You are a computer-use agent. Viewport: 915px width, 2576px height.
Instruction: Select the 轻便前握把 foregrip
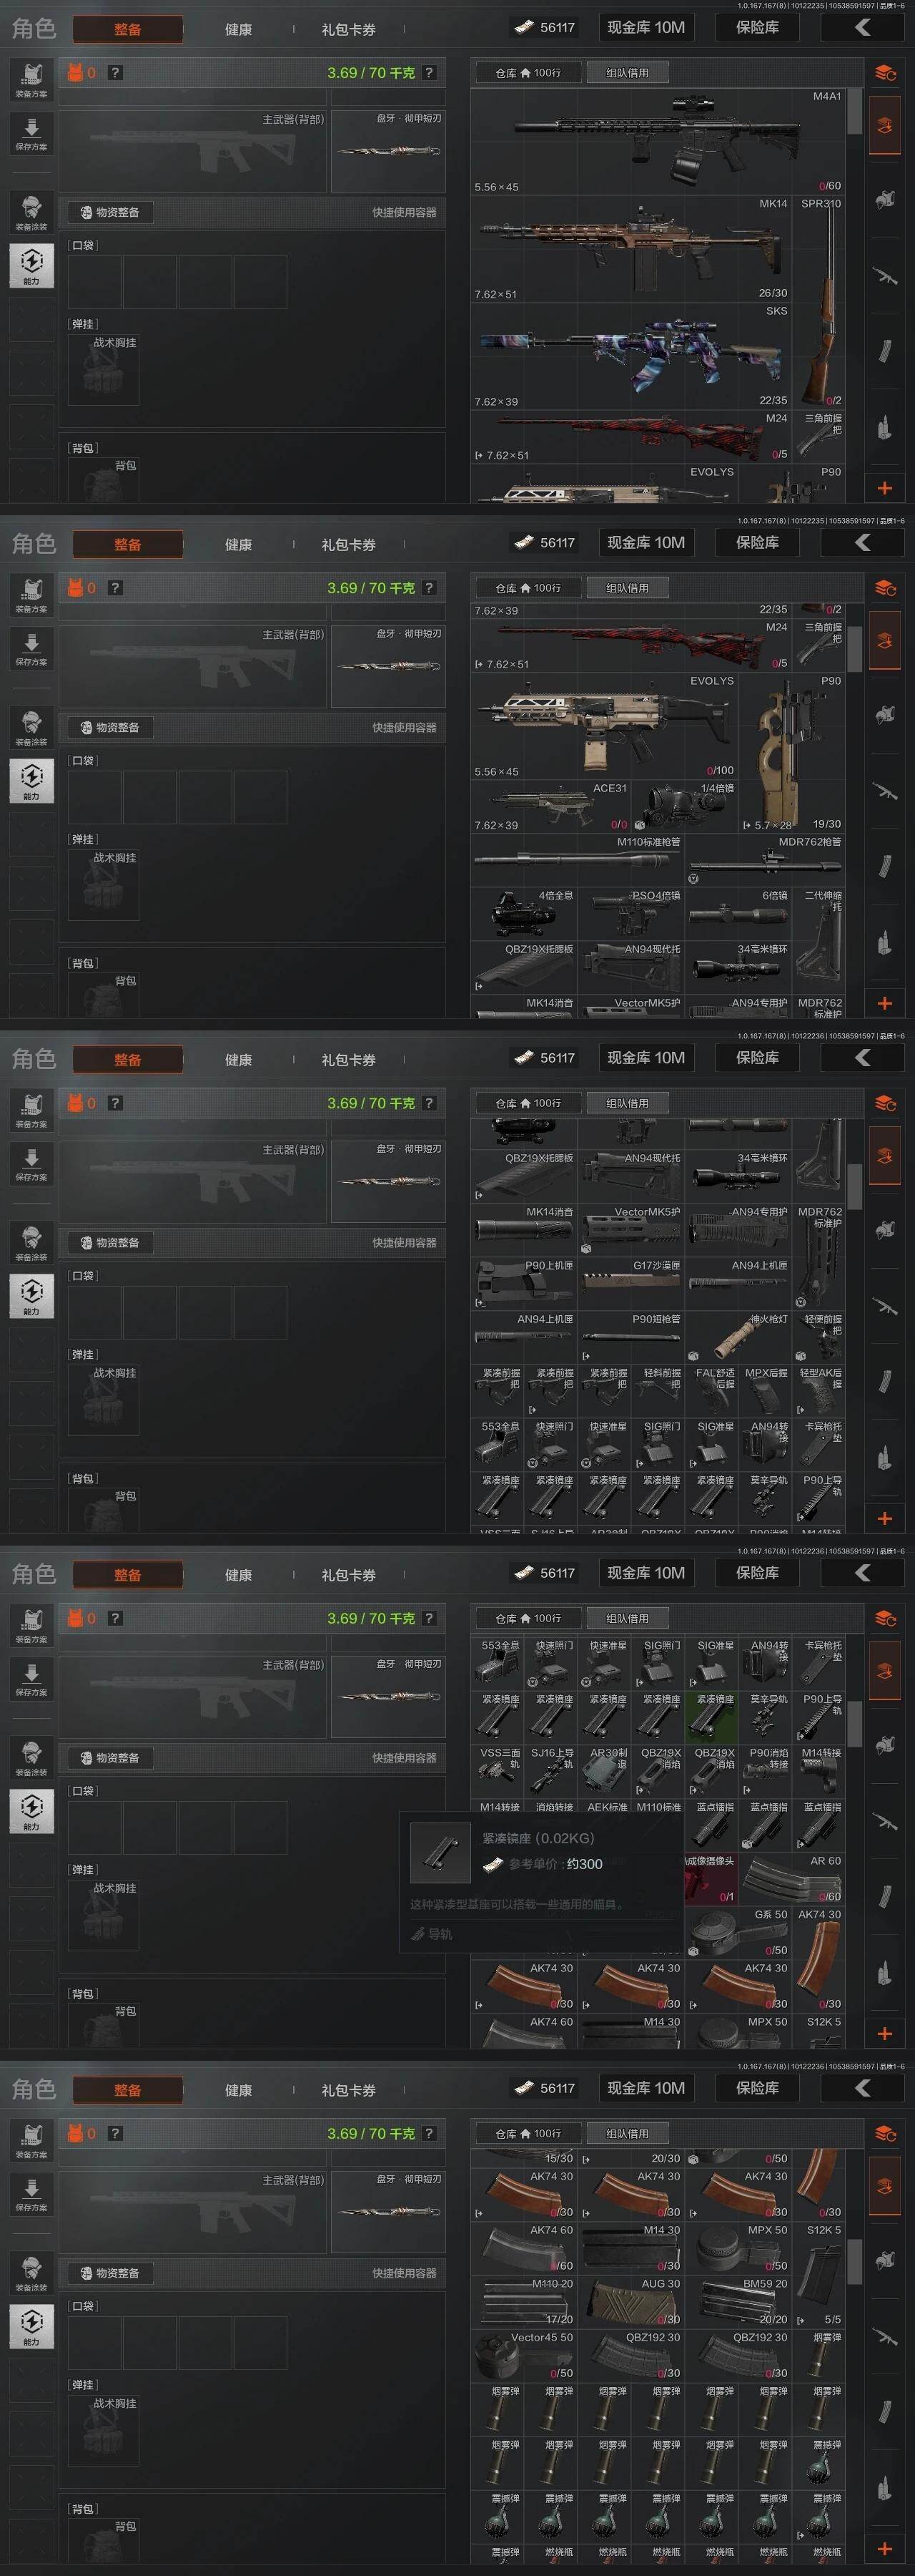click(819, 1338)
